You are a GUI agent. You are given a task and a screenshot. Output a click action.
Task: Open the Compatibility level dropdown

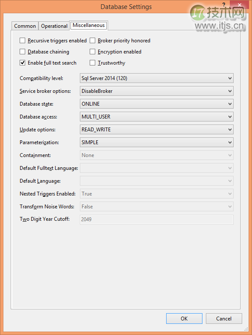coord(157,78)
